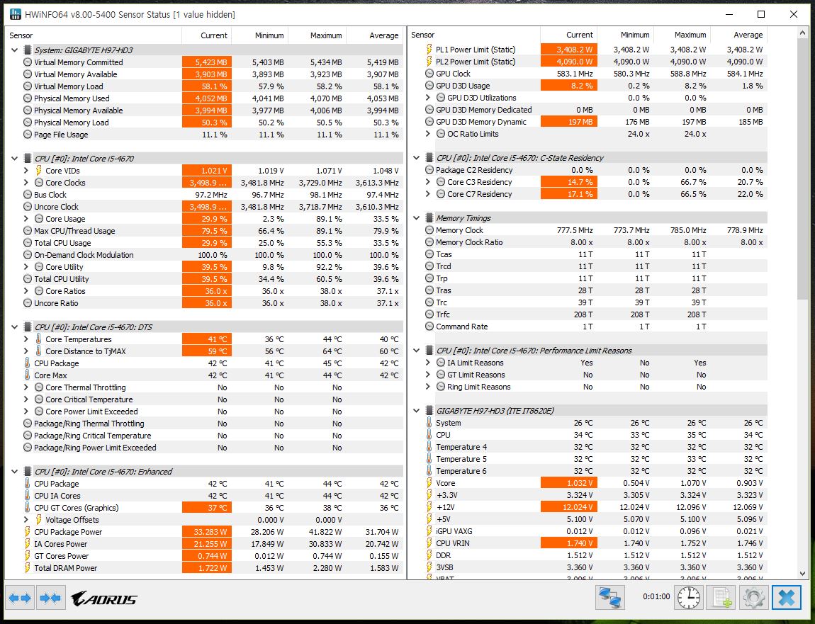The height and width of the screenshot is (624, 815).
Task: Click lightning icon beside PL2 Power Limit (Static)
Action: point(429,62)
